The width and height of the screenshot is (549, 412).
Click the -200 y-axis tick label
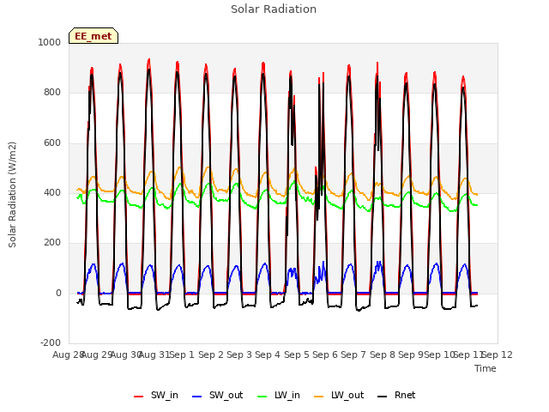click(51, 343)
